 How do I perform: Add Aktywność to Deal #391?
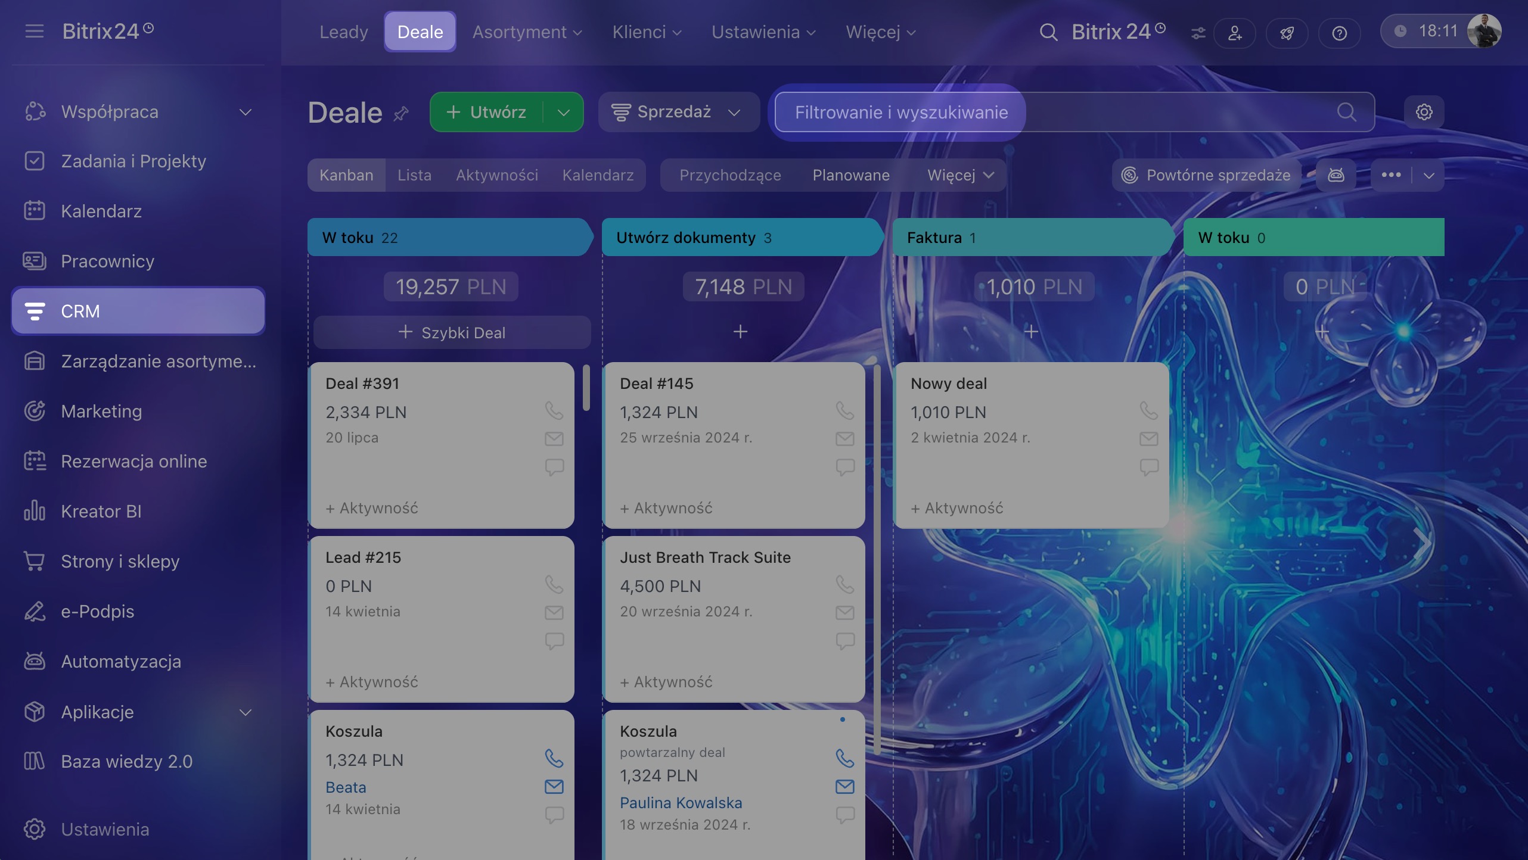tap(372, 508)
